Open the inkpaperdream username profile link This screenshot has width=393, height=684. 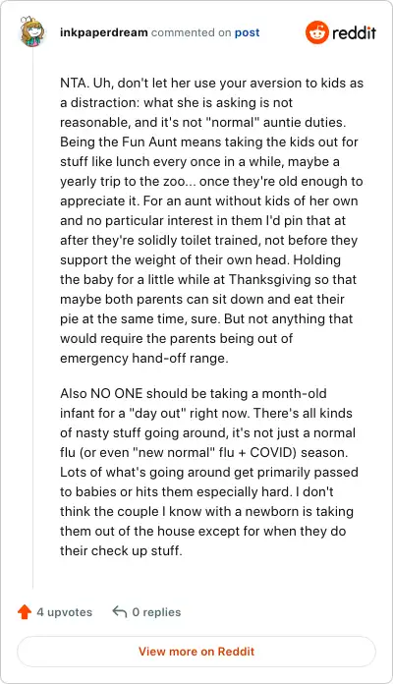[x=104, y=32]
